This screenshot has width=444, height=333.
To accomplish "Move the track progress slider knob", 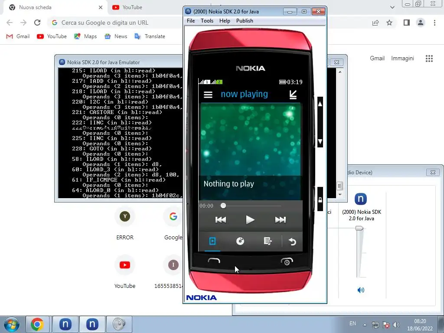I will pos(223,206).
